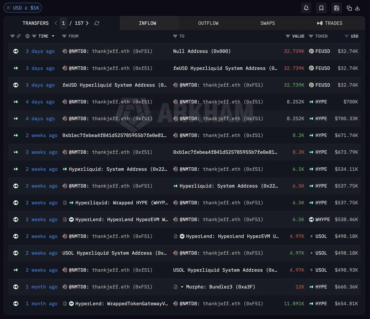Open the VALUE column filter
This screenshot has height=319, width=370.
point(288,36)
